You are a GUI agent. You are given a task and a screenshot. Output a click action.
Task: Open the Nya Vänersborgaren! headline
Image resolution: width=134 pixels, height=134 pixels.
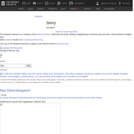15,90
